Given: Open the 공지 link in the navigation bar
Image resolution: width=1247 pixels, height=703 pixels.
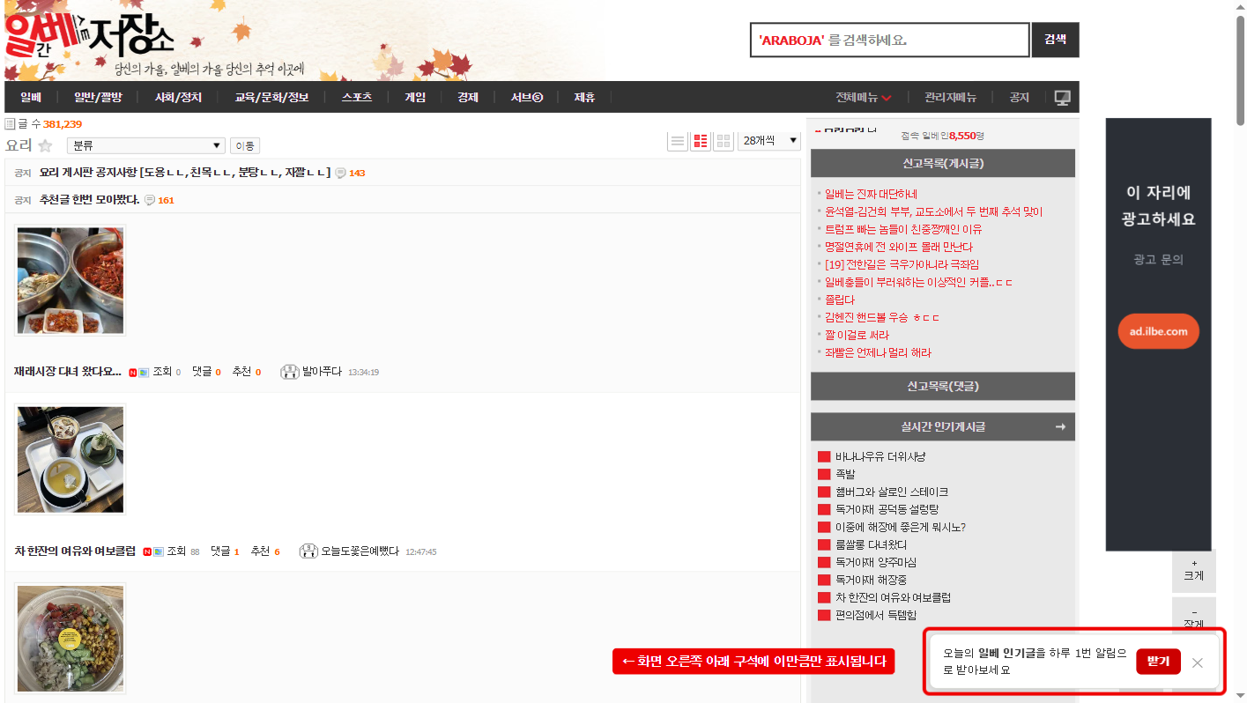Looking at the screenshot, I should [x=1020, y=97].
